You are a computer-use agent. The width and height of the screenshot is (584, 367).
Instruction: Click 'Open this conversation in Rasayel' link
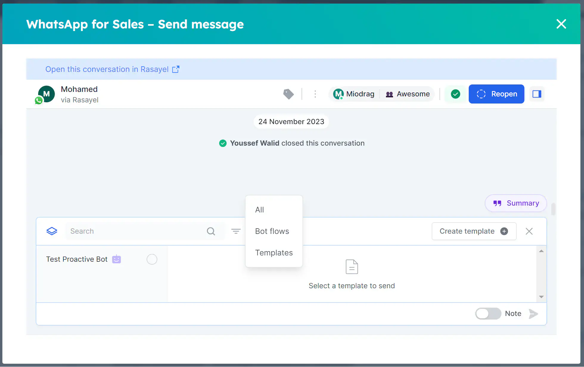point(112,69)
